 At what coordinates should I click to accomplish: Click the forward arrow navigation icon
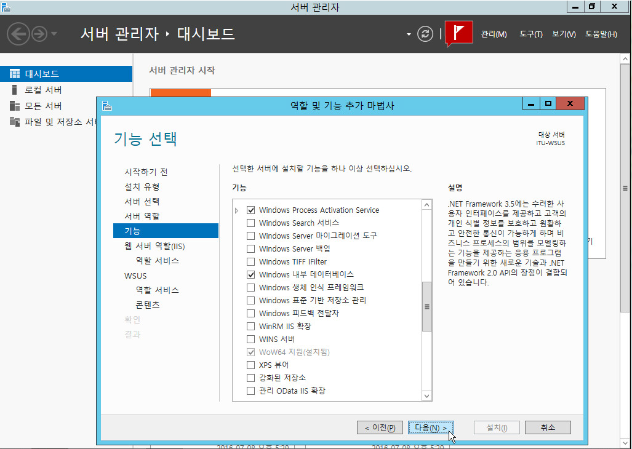(x=39, y=34)
